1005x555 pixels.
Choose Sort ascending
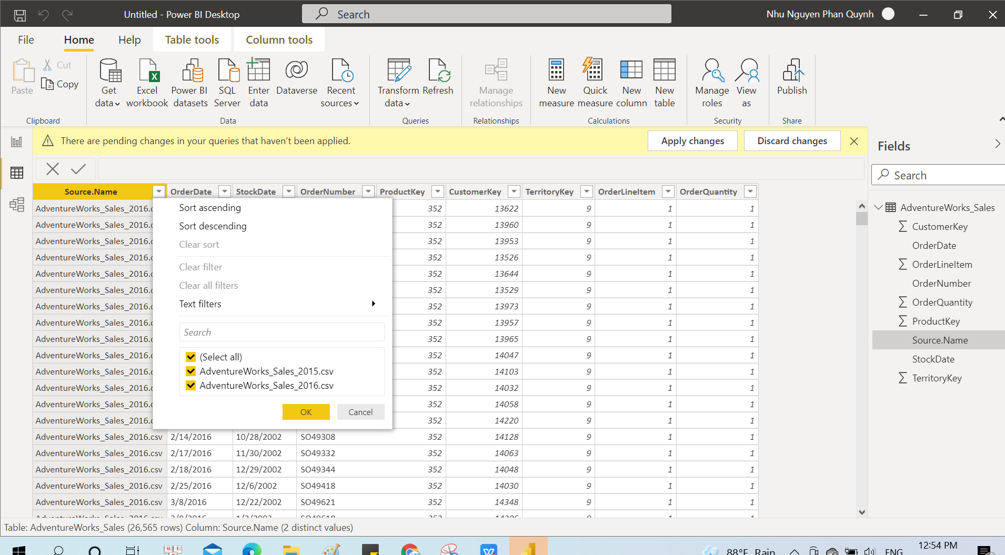coord(210,208)
